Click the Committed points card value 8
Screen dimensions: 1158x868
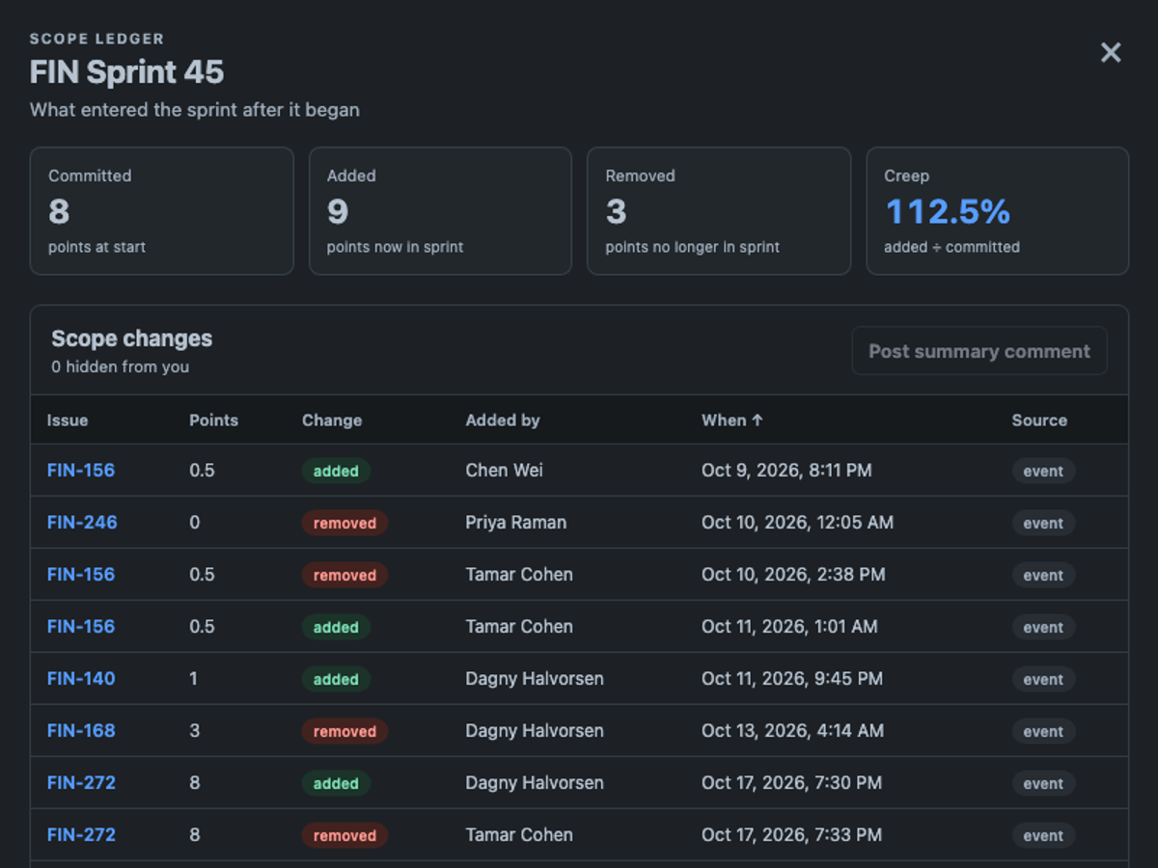pos(59,211)
